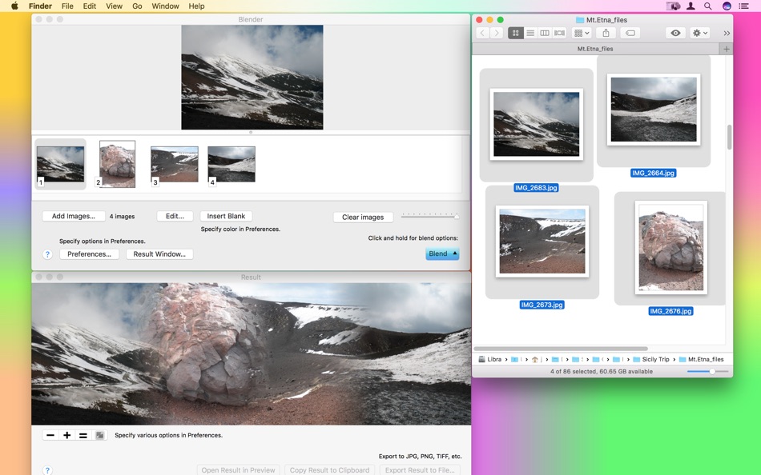The height and width of the screenshot is (475, 761).
Task: Select IMG_2673.jpg file in Finder
Action: tap(542, 241)
